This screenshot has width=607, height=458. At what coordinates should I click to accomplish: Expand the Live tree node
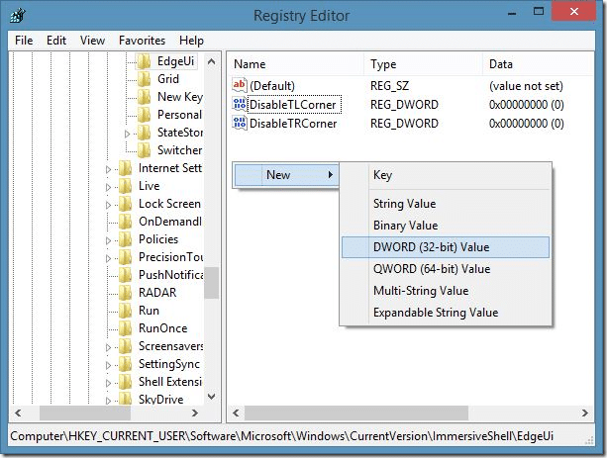pyautogui.click(x=108, y=187)
